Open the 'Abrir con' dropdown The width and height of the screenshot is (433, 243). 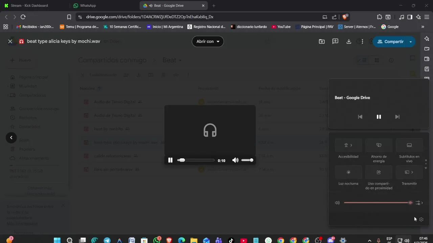(x=208, y=41)
